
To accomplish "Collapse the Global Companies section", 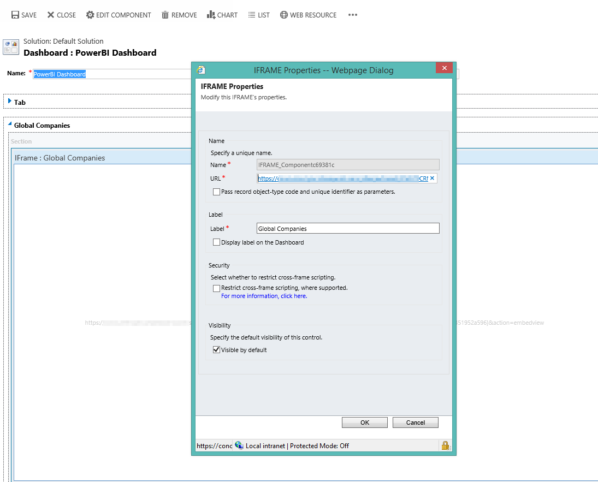I will point(10,124).
